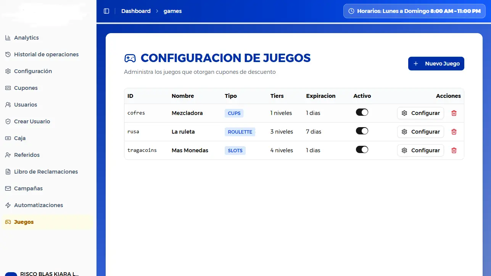Viewport: 491px width, 276px height.
Task: Click the Libro de Reclamaciones document icon
Action: [8, 172]
